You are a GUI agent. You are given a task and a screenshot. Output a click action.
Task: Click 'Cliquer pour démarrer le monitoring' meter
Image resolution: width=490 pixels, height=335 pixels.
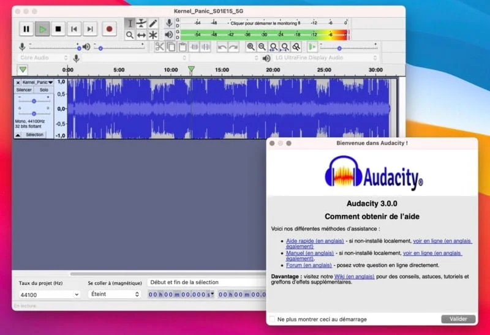coord(265,23)
